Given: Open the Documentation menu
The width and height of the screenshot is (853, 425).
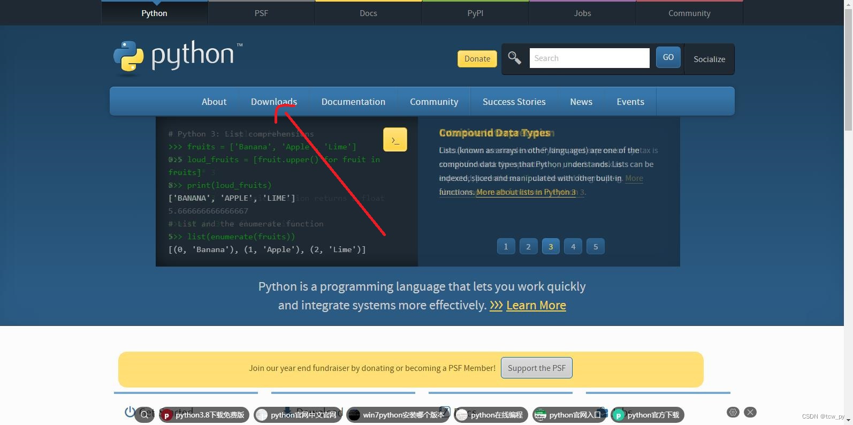Looking at the screenshot, I should tap(353, 102).
